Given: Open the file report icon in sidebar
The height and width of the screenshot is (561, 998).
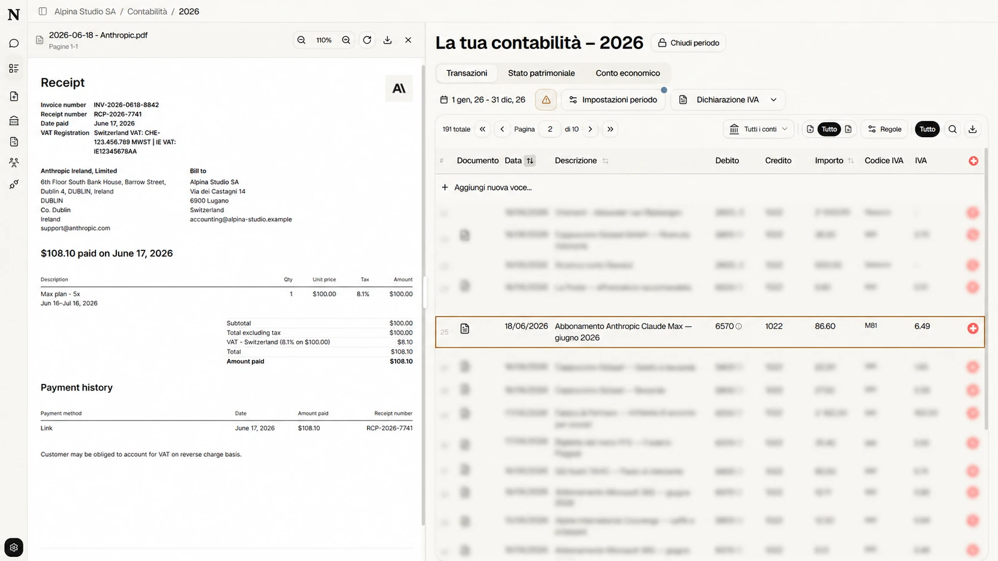Looking at the screenshot, I should pyautogui.click(x=14, y=141).
